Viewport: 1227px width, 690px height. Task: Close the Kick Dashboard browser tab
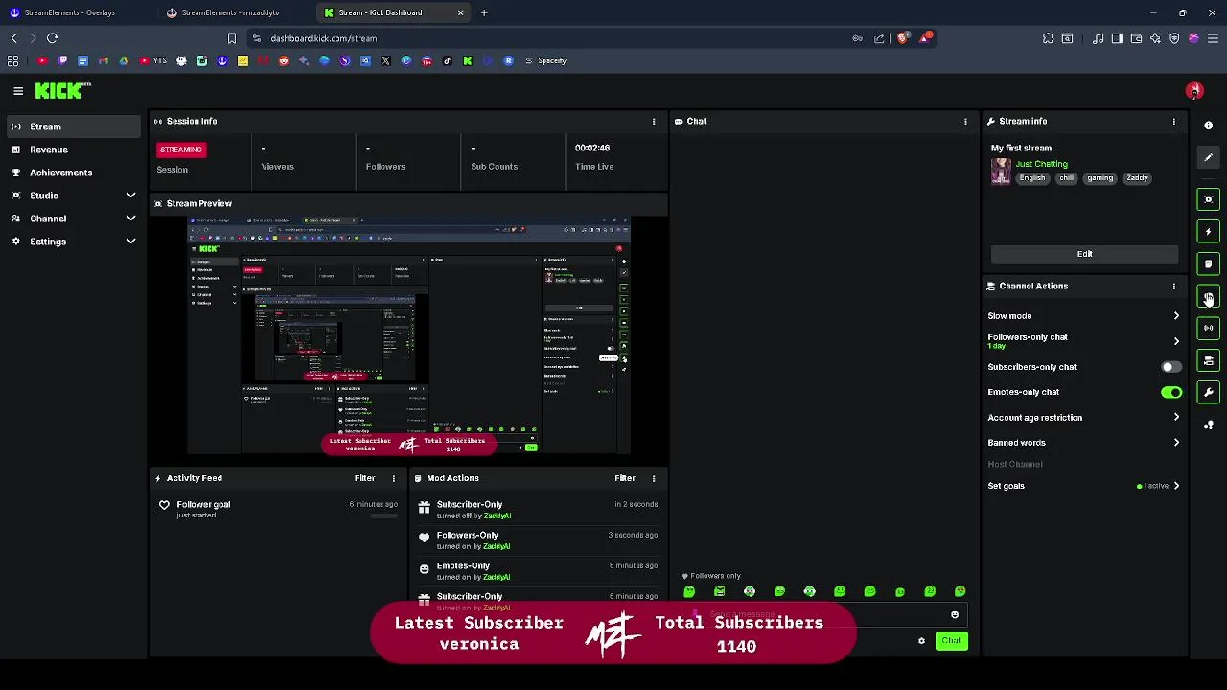[460, 12]
